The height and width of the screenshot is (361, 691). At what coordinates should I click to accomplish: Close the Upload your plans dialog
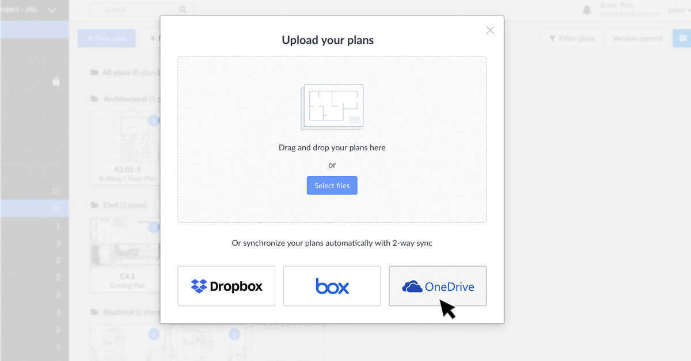[x=490, y=30]
